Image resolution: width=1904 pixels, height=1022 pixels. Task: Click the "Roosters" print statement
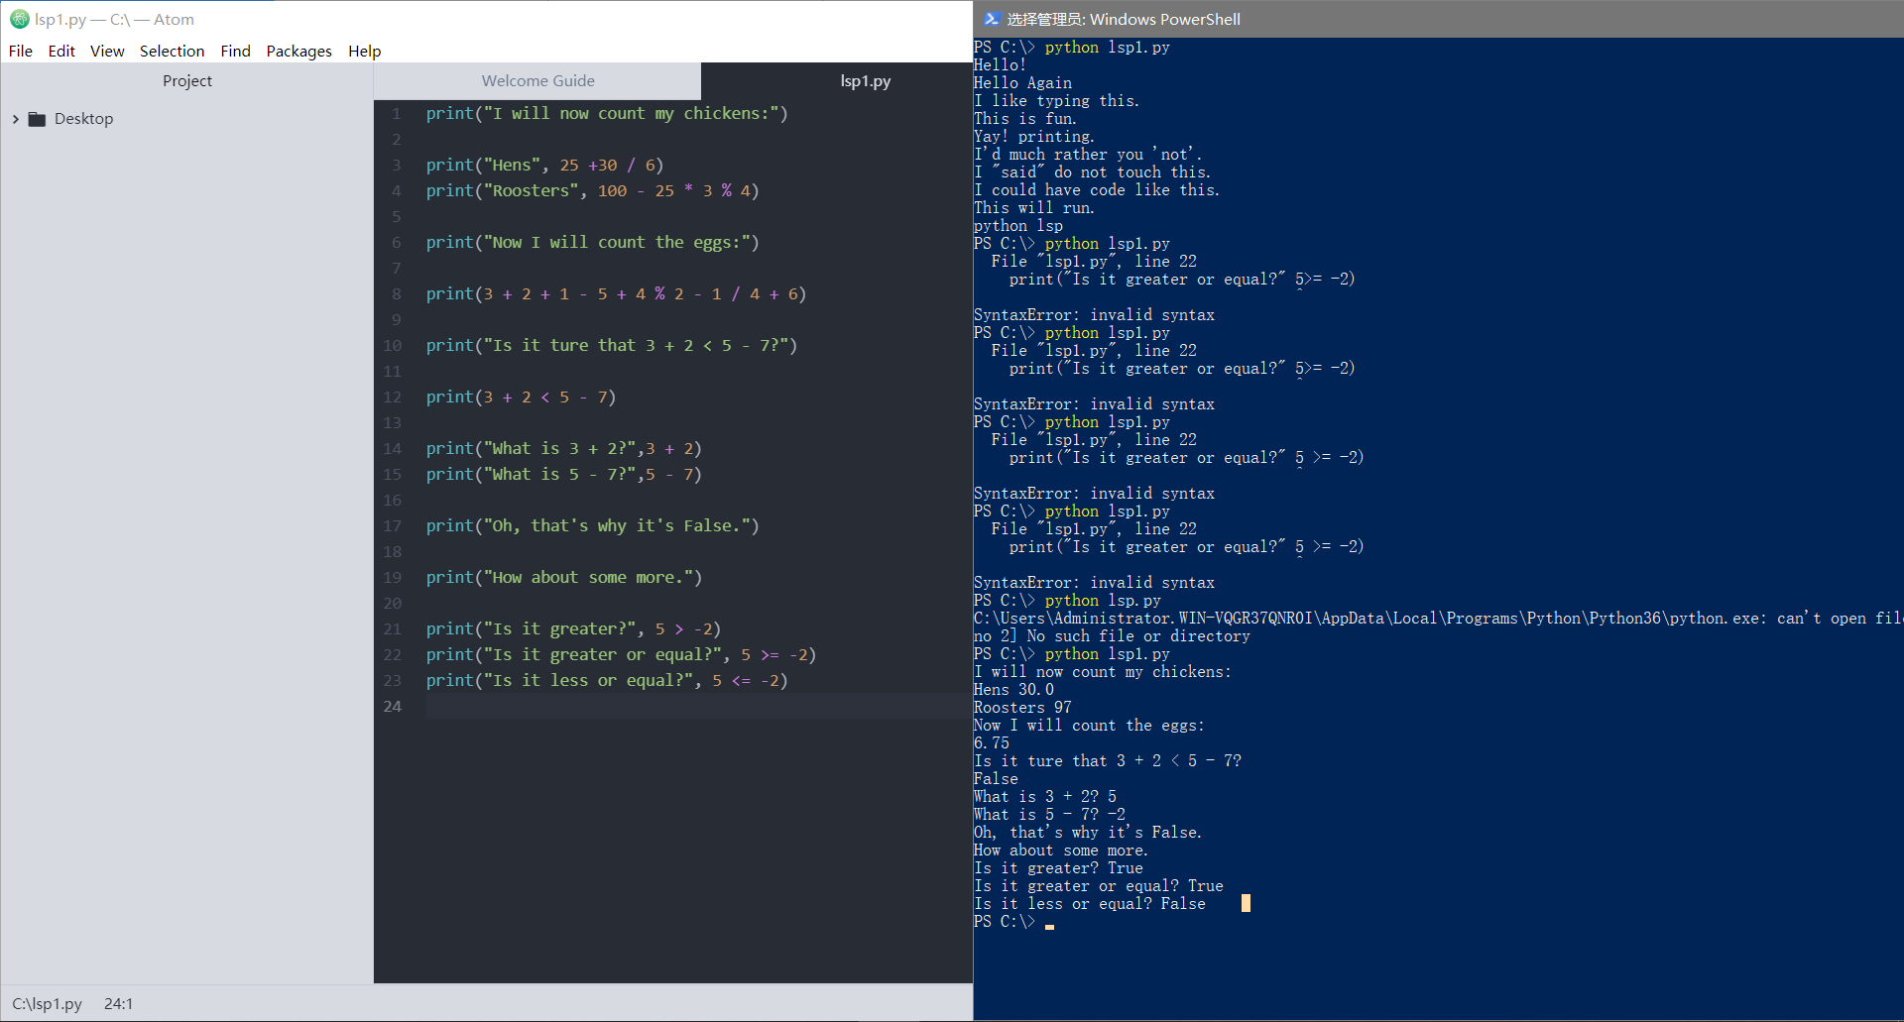coord(592,191)
